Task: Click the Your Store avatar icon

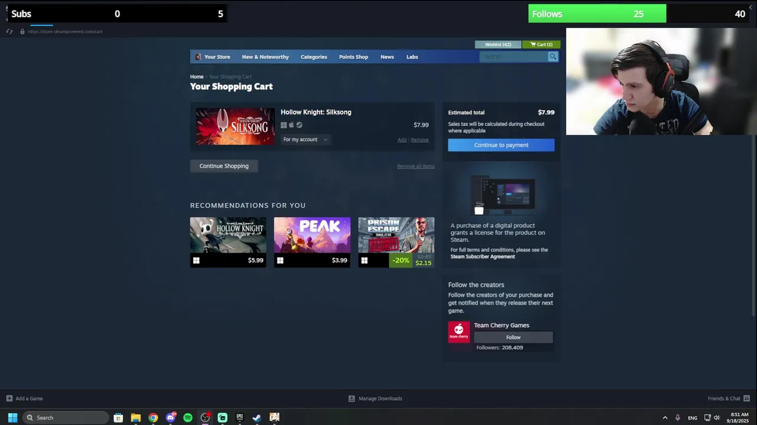Action: (198, 57)
